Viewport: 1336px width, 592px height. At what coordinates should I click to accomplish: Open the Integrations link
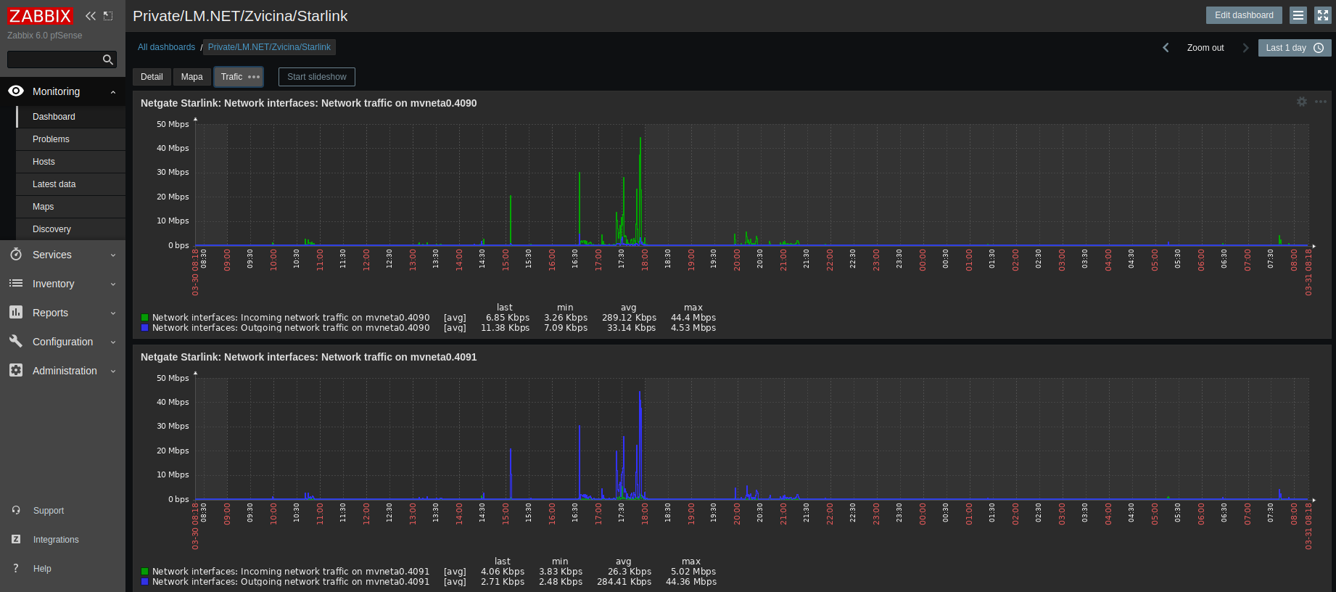tap(56, 540)
